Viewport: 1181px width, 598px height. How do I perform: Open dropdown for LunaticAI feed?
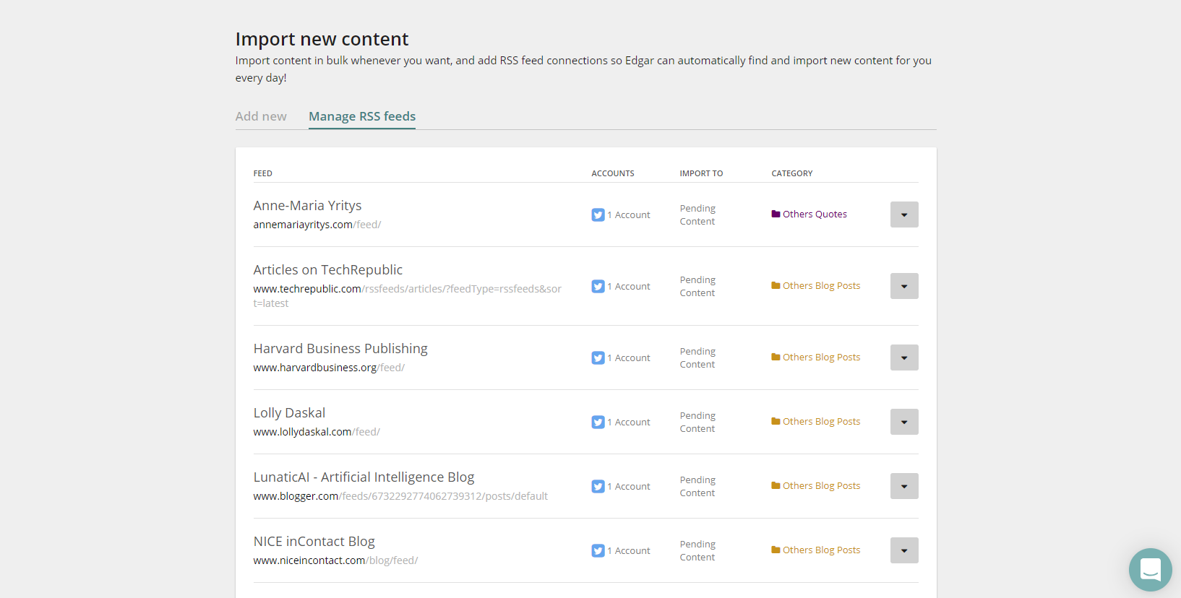click(x=904, y=486)
